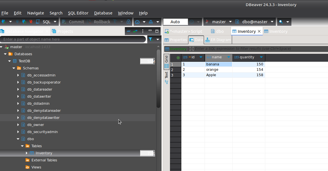Click the Commit button
328x171 pixels.
(73, 22)
